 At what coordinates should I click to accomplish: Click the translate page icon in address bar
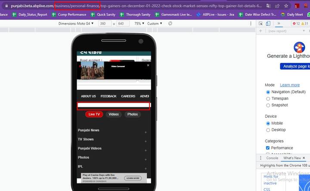pos(268,6)
